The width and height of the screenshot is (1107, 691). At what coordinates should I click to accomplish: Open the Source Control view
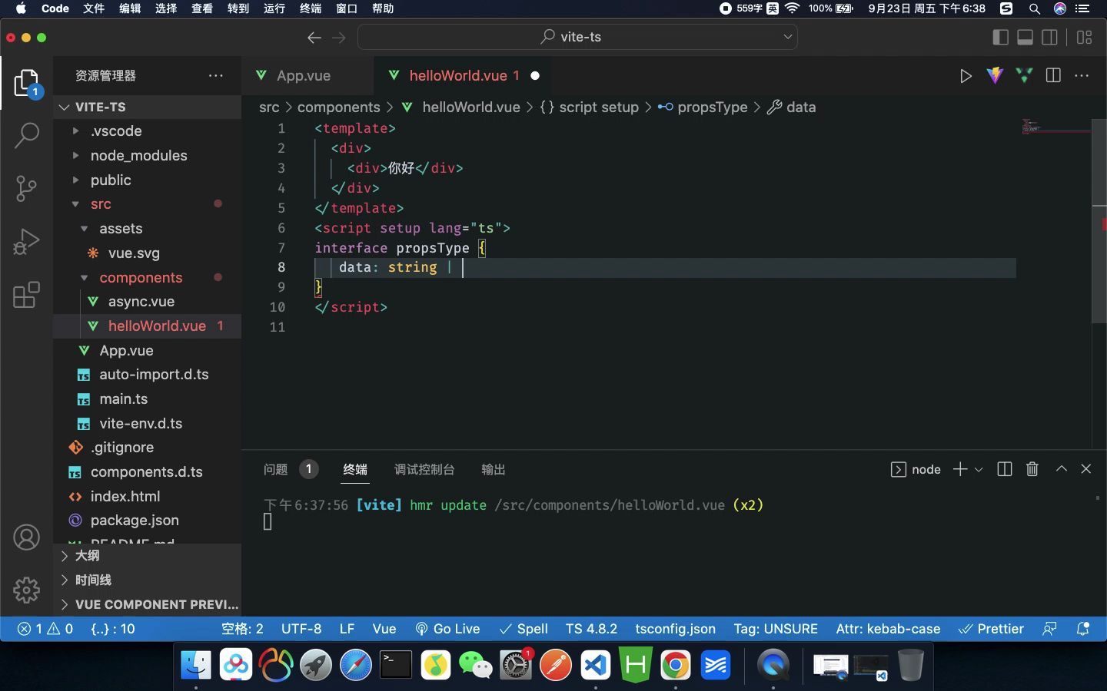tap(26, 189)
